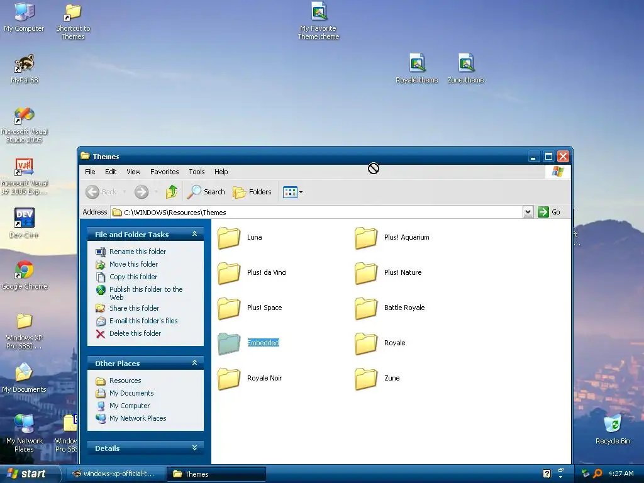Go up one folder level
This screenshot has width=644, height=483.
[172, 192]
